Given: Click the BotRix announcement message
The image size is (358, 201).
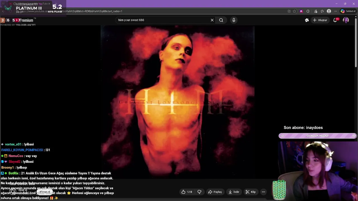Looking at the screenshot, I should (x=57, y=186).
